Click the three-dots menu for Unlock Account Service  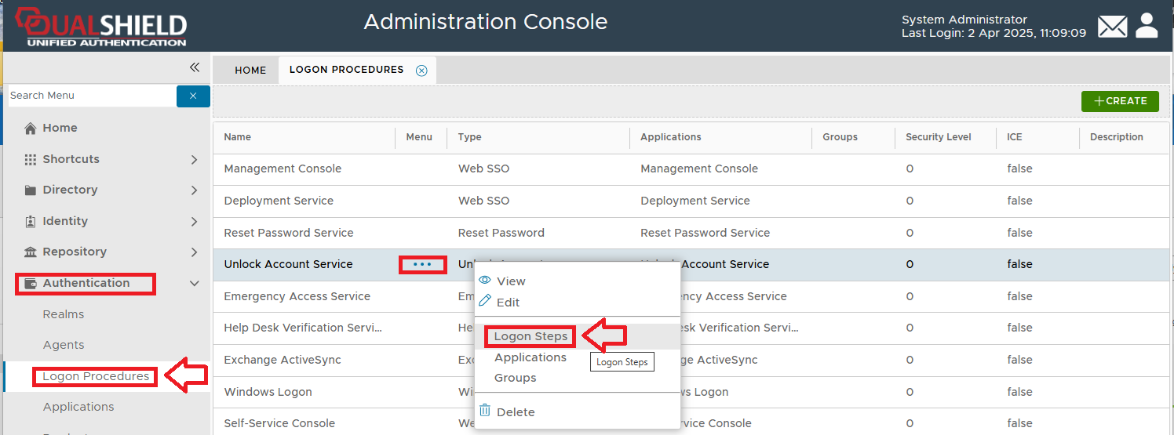pyautogui.click(x=422, y=265)
